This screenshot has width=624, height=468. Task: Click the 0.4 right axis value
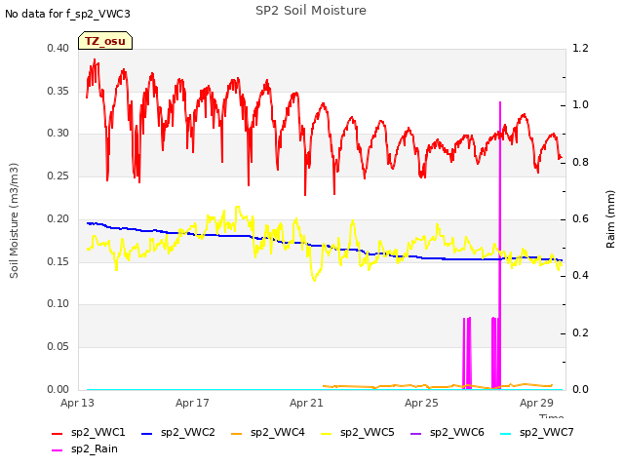(580, 276)
